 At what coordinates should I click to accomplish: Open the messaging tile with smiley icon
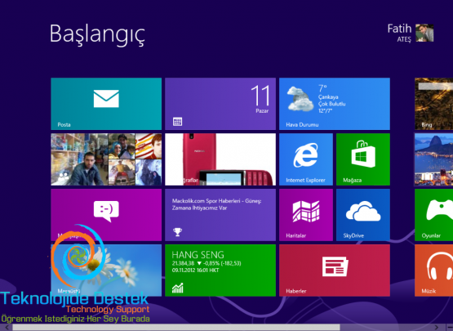point(106,215)
